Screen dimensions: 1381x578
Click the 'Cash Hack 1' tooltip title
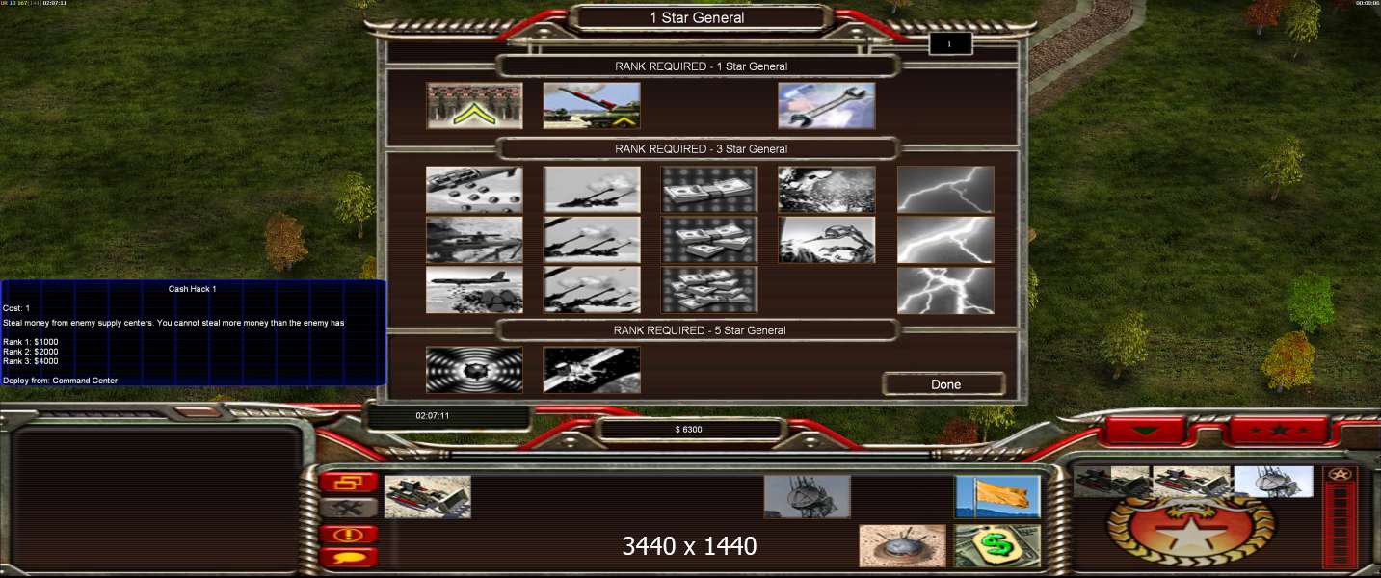tap(193, 289)
